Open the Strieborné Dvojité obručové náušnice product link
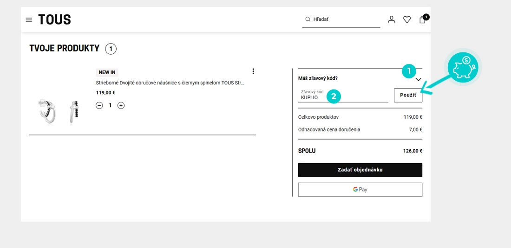This screenshot has height=248, width=511. click(170, 83)
